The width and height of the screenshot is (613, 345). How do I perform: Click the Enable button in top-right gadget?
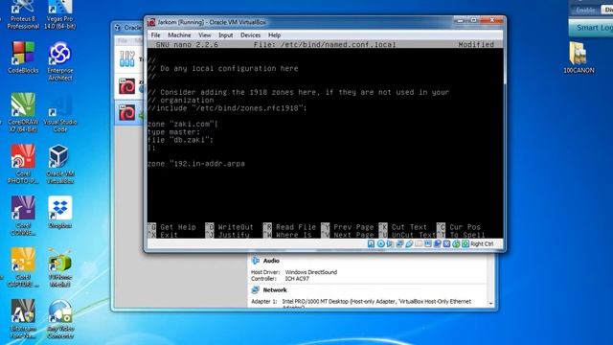coord(585,11)
